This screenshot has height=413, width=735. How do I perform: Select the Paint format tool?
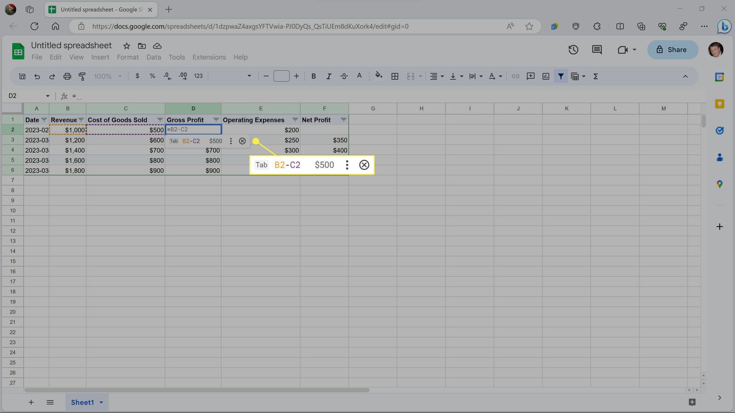(82, 76)
